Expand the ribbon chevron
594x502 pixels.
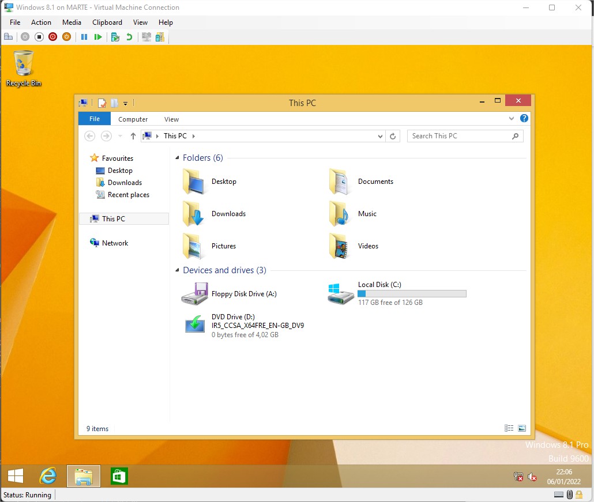(x=512, y=119)
